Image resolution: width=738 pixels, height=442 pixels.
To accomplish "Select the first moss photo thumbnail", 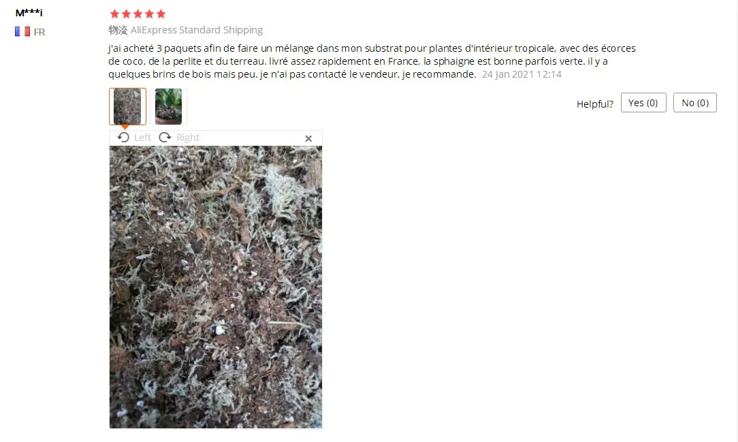I will coord(127,106).
